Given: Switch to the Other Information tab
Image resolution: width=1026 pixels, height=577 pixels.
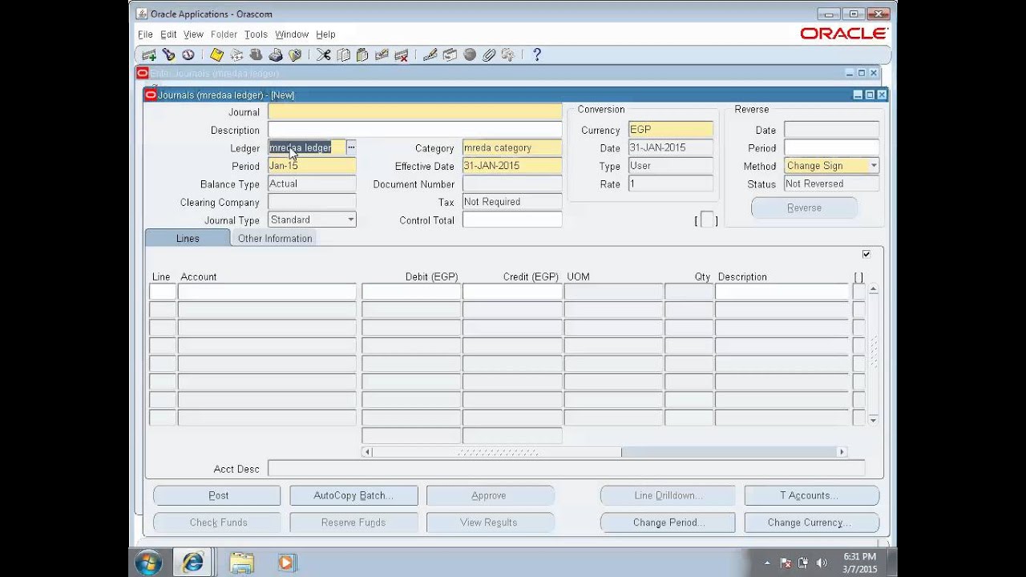Looking at the screenshot, I should point(275,238).
